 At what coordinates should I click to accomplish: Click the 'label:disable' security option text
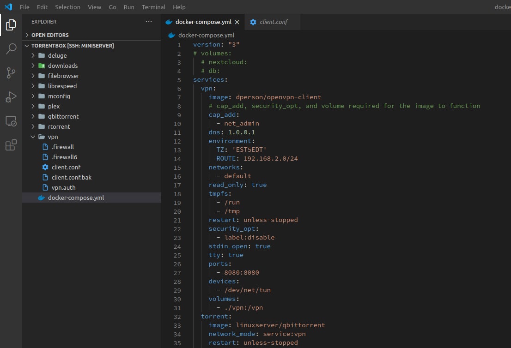249,237
